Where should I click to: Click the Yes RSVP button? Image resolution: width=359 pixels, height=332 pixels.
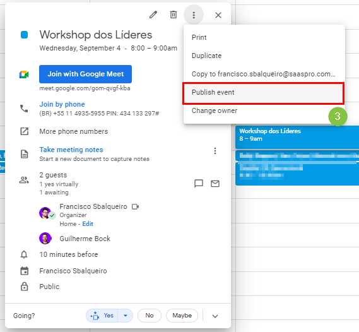click(102, 316)
